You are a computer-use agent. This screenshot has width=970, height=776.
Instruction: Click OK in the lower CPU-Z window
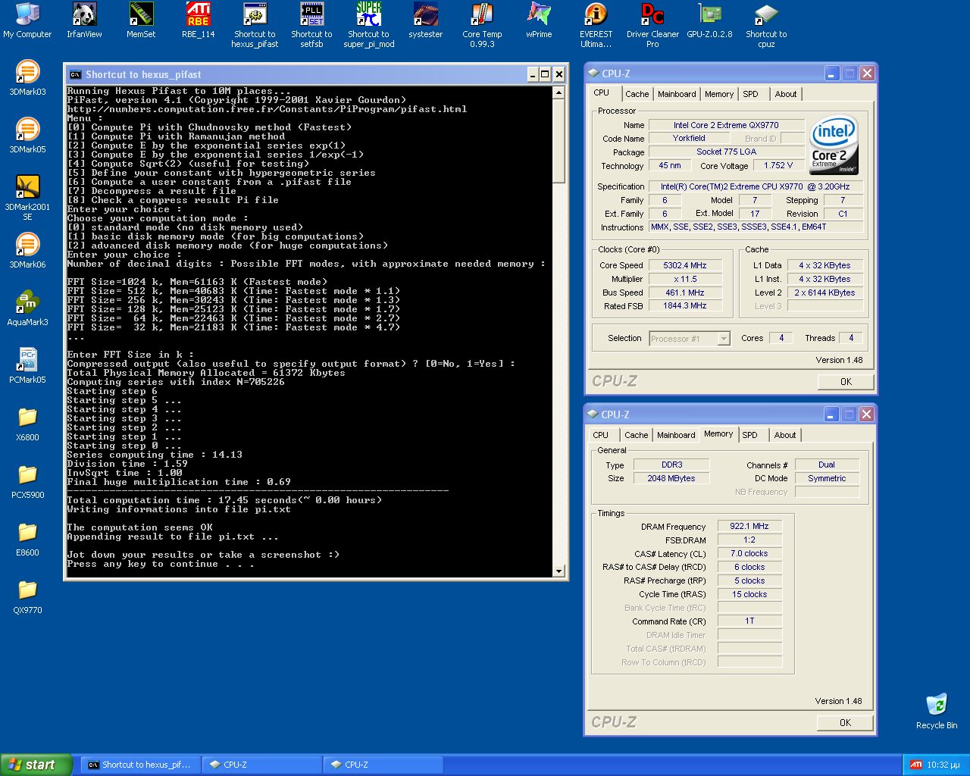coord(845,722)
